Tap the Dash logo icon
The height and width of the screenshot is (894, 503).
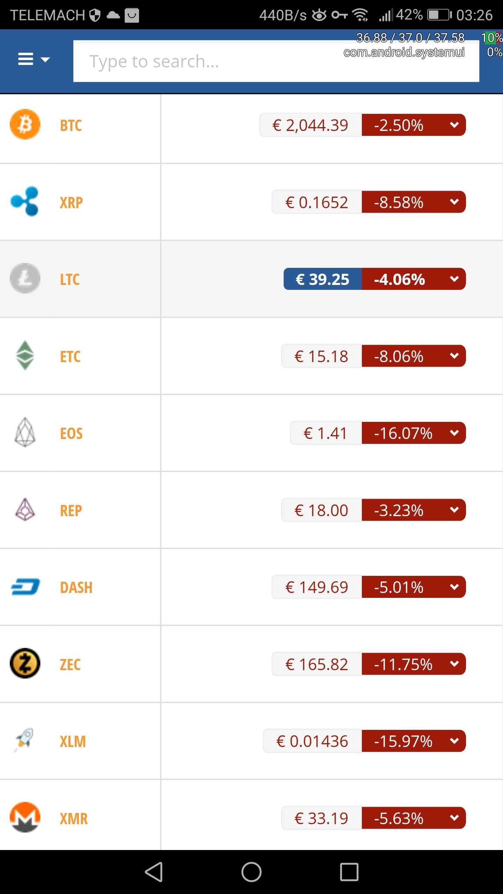[25, 587]
